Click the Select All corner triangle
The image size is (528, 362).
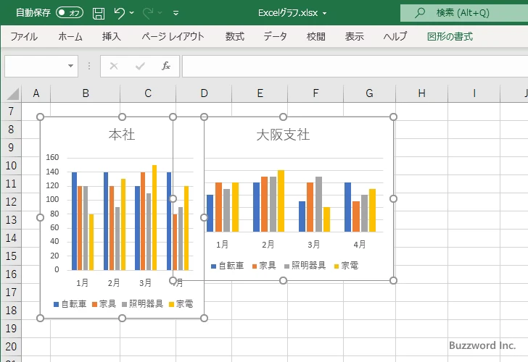click(12, 93)
